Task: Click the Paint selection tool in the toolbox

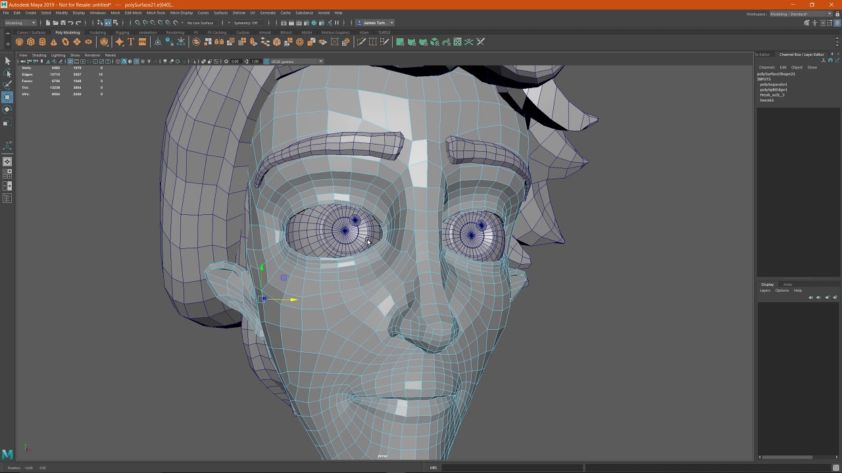Action: pyautogui.click(x=7, y=85)
